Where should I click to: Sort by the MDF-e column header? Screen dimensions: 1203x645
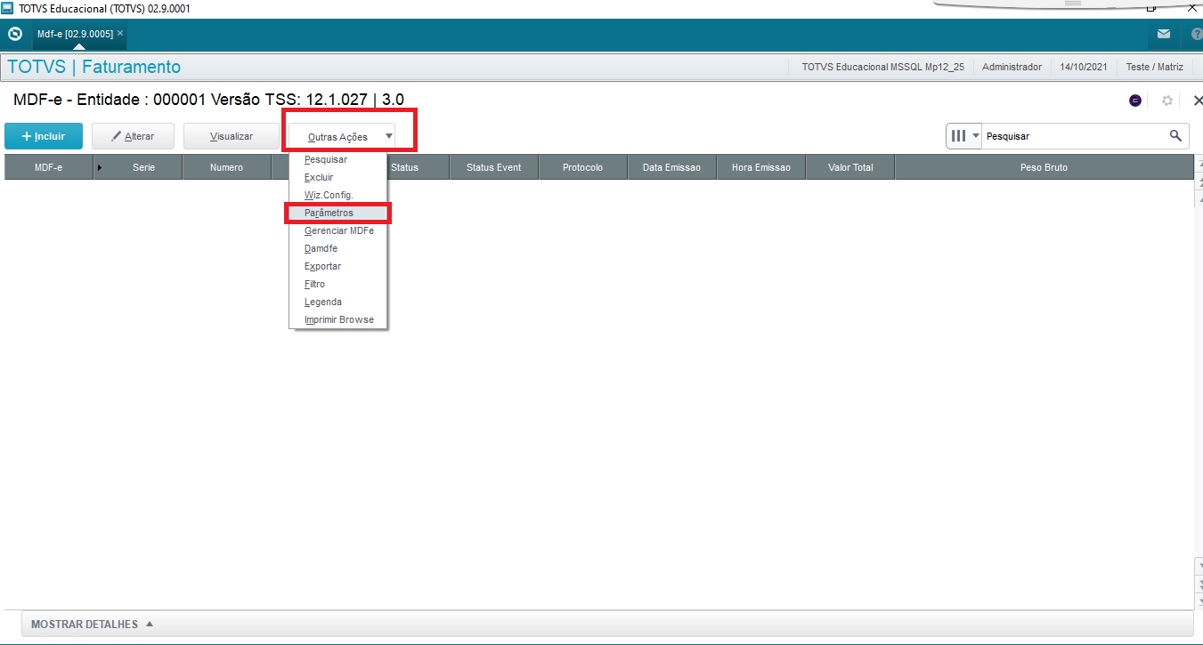[49, 167]
